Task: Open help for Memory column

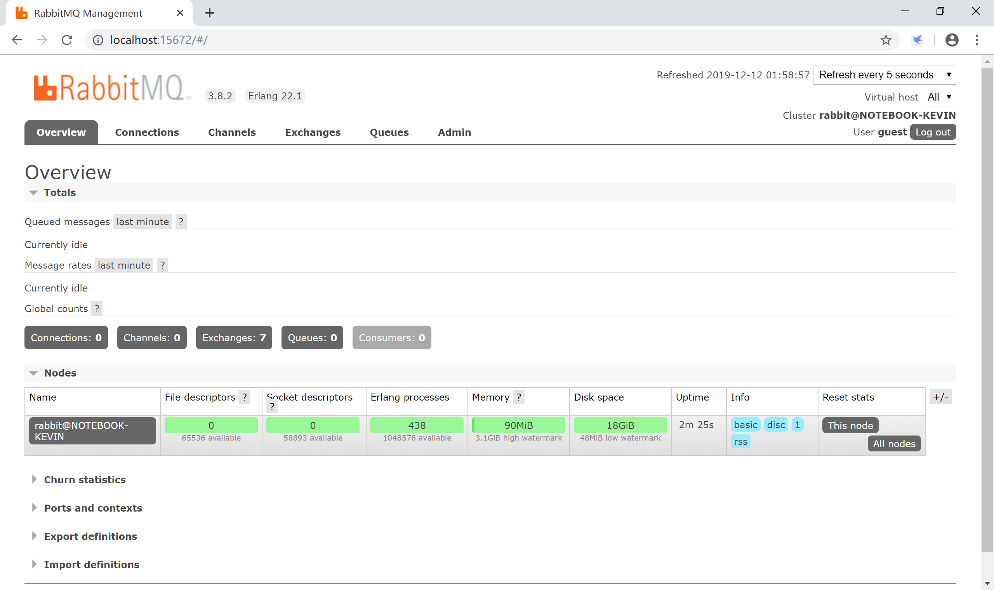Action: coord(518,397)
